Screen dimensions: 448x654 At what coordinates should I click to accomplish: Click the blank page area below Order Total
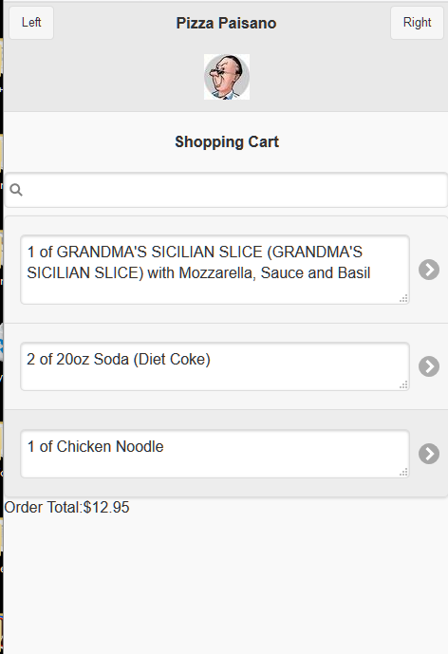click(225, 584)
